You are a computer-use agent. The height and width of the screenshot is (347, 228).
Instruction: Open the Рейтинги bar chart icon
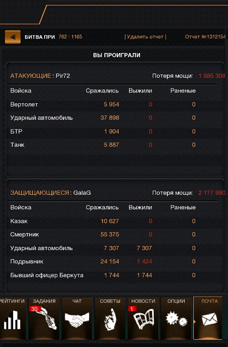tap(12, 319)
